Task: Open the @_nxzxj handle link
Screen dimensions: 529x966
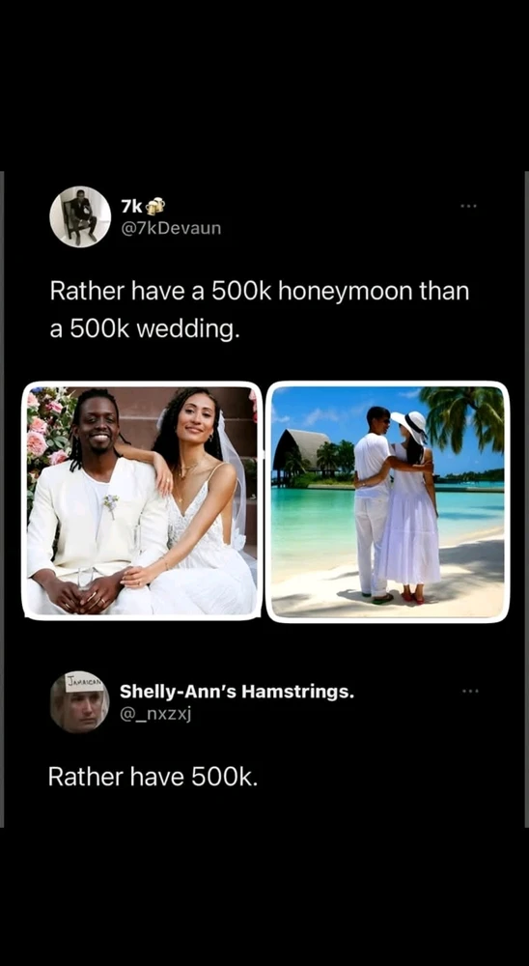Action: 151,714
